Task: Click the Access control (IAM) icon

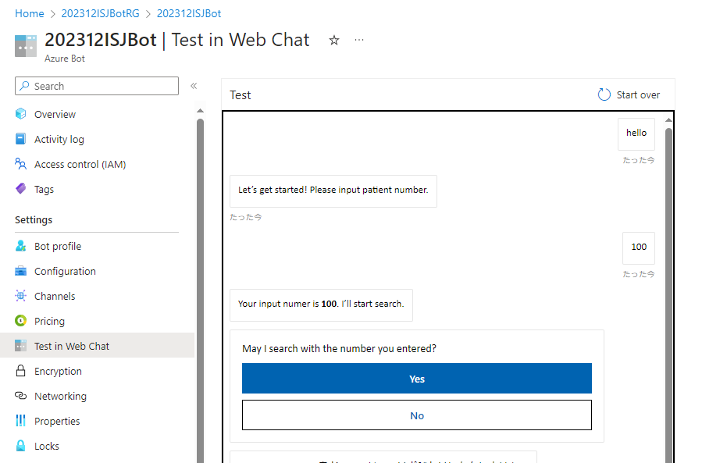Action: [21, 164]
